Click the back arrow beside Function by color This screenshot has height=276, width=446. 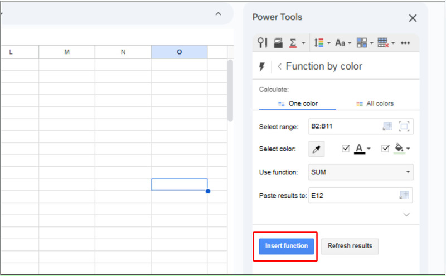(x=279, y=67)
